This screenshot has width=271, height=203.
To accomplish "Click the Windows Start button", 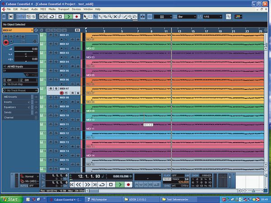I will point(10,198).
